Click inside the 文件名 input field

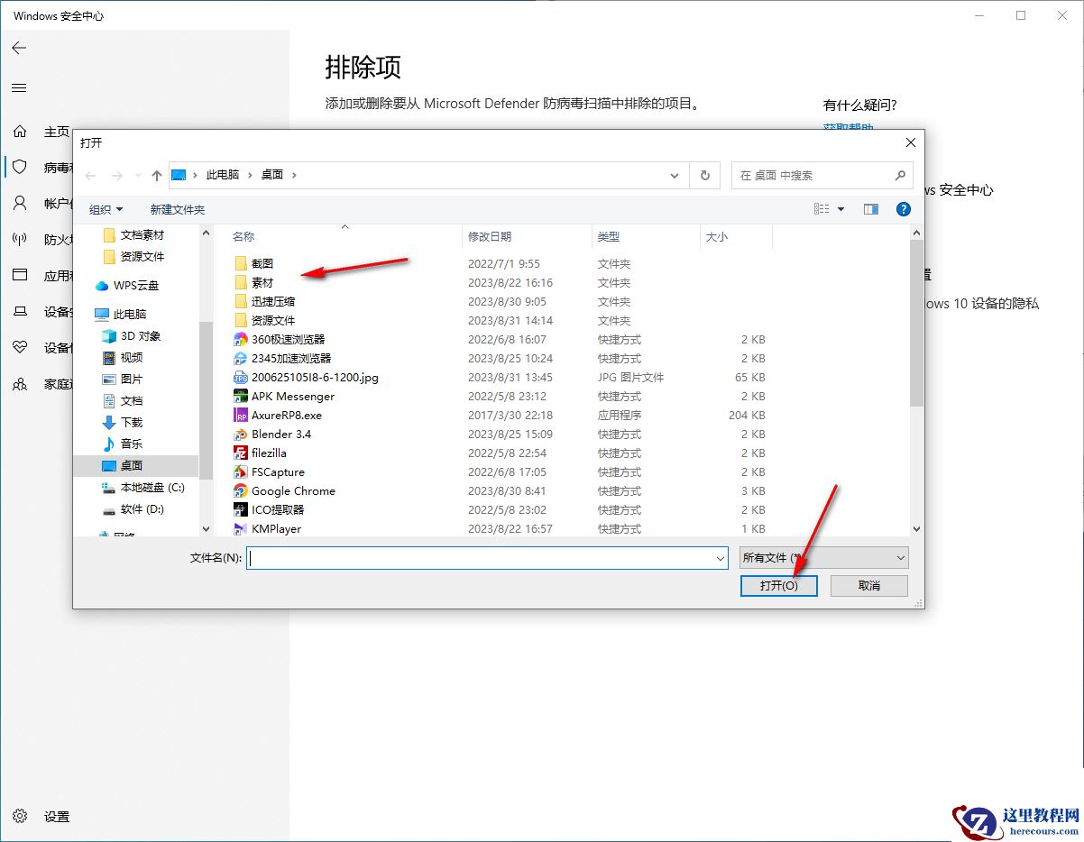point(487,558)
